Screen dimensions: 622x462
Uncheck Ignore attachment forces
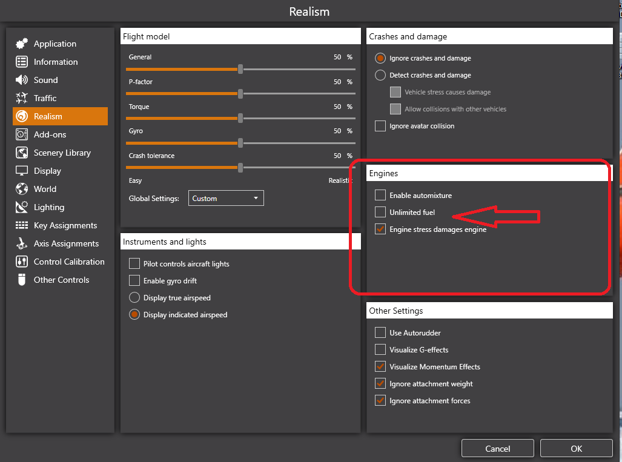coord(380,400)
